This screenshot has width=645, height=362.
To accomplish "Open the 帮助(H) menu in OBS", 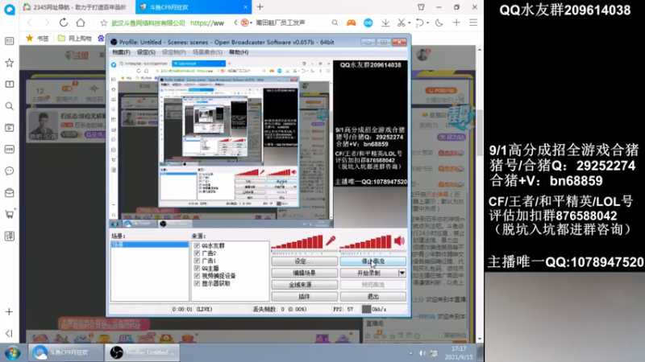I will pyautogui.click(x=239, y=52).
